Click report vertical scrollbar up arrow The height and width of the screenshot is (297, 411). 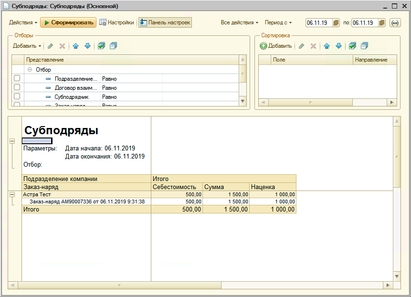click(x=397, y=121)
